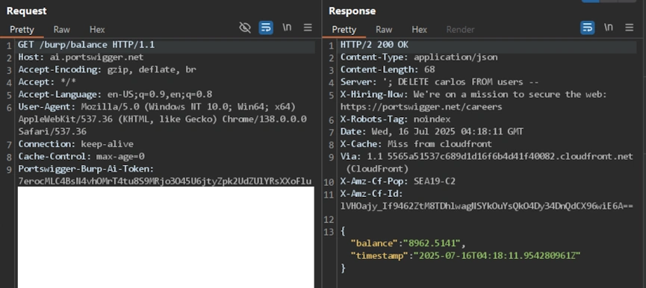Click the 'Accept: */*' header line
This screenshot has width=646, height=288.
click(47, 82)
